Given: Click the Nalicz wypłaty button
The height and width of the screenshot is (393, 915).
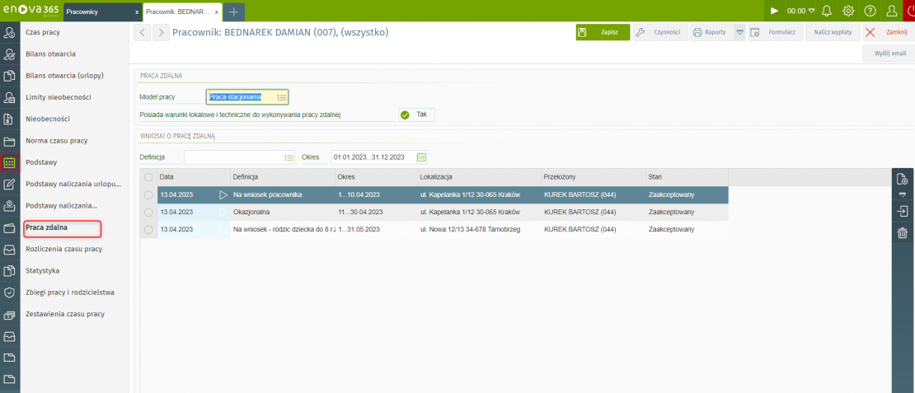Looking at the screenshot, I should click(x=832, y=32).
